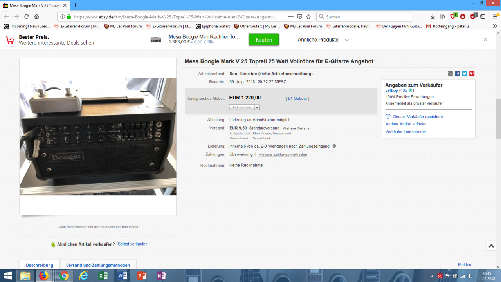The image size is (501, 282).
Task: Add item with Auf die Liste button
Action: [242, 107]
